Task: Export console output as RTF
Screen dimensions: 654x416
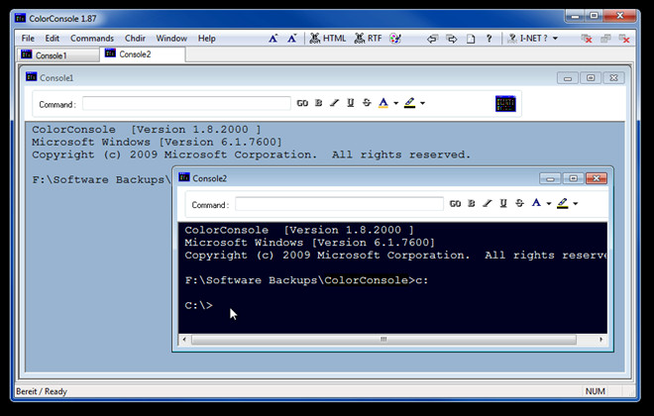Action: click(368, 39)
